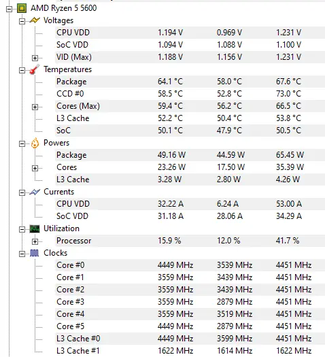This screenshot has height=357, width=325.
Task: Click the Temperatures thermometer icon
Action: (35, 69)
